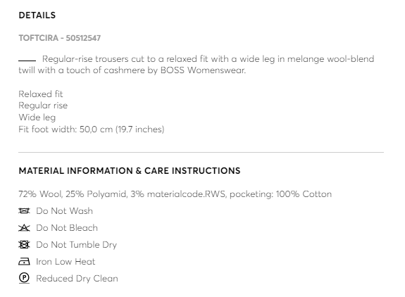Viewport: 405px width, 297px height.
Task: Select the Do Not Bleach label text
Action: [67, 228]
